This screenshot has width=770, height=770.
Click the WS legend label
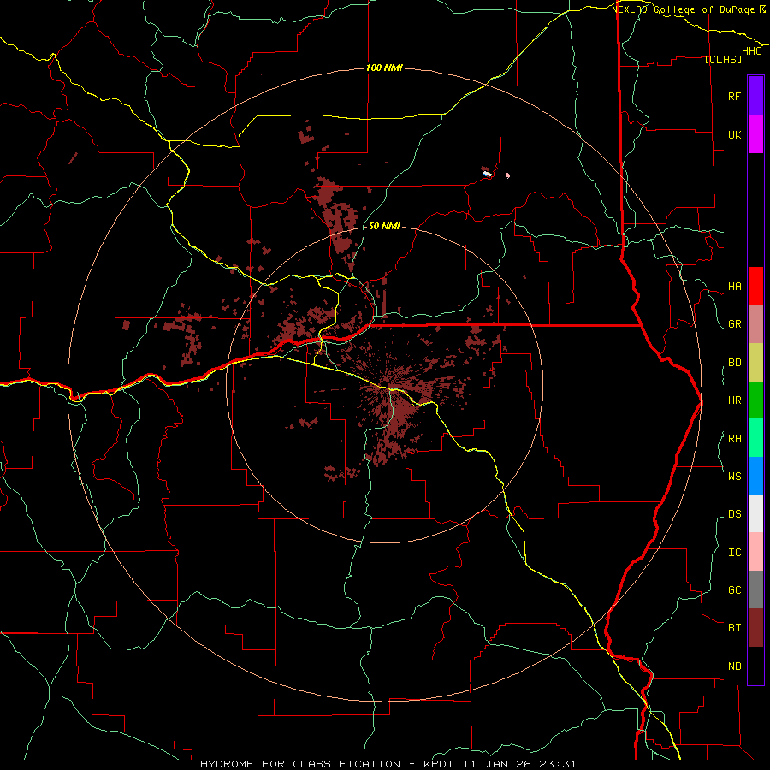[734, 477]
